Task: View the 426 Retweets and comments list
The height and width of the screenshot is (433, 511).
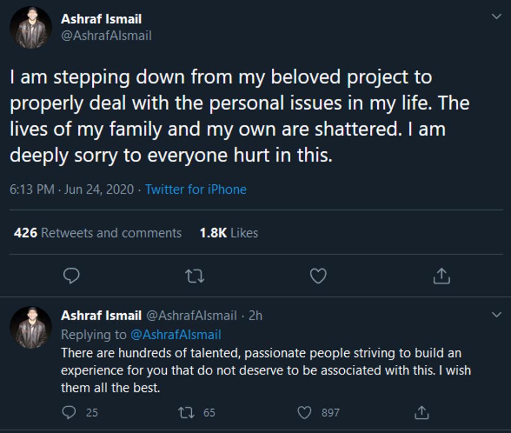Action: [x=98, y=233]
